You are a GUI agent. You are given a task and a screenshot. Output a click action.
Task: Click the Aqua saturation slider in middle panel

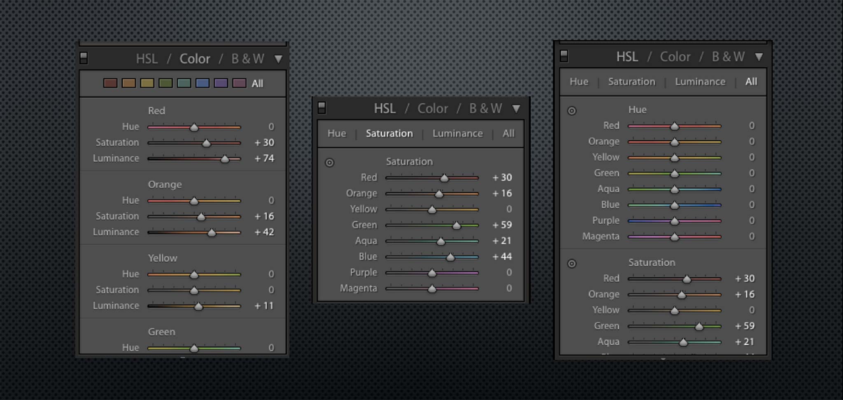point(432,241)
